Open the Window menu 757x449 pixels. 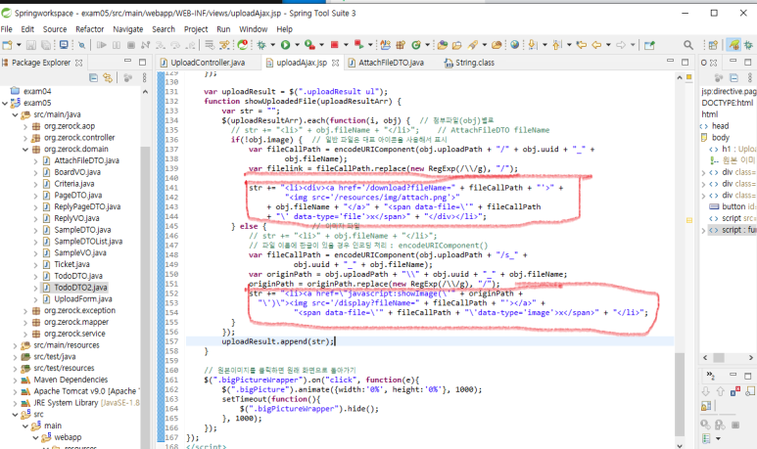tap(253, 29)
